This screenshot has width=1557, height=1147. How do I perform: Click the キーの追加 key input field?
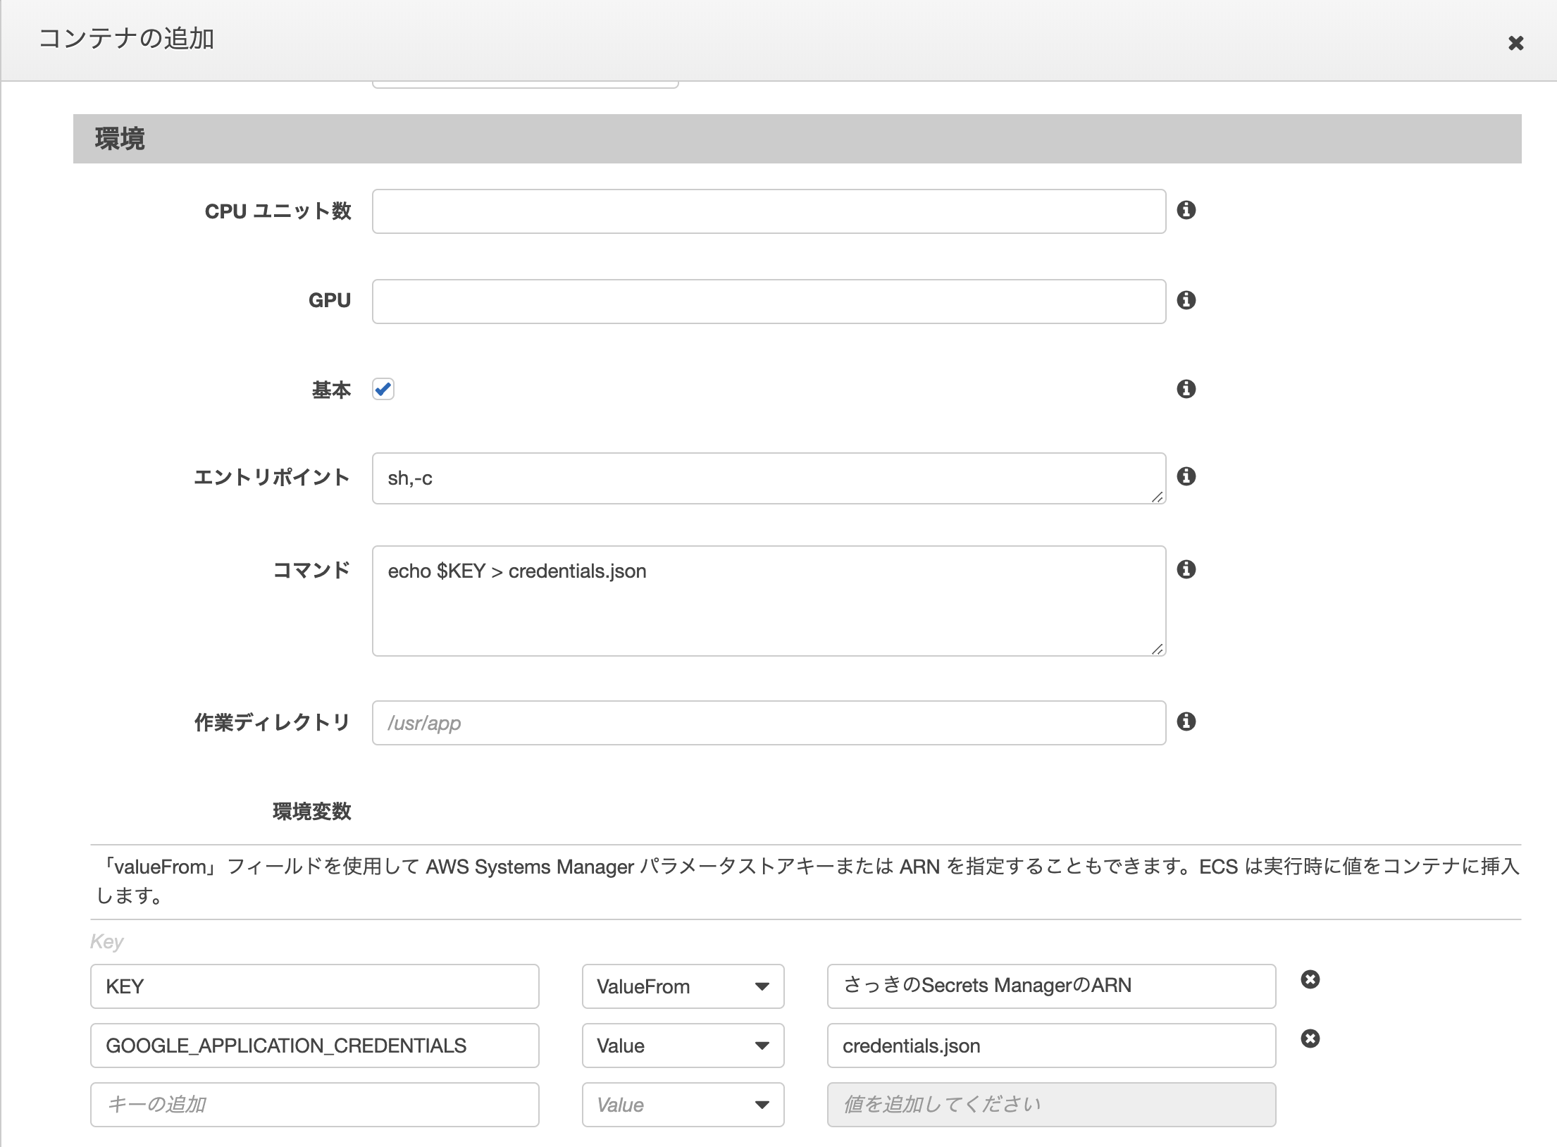tap(315, 1105)
